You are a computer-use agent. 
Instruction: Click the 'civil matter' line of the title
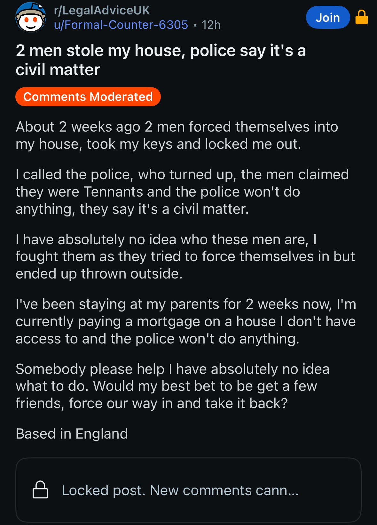click(58, 70)
